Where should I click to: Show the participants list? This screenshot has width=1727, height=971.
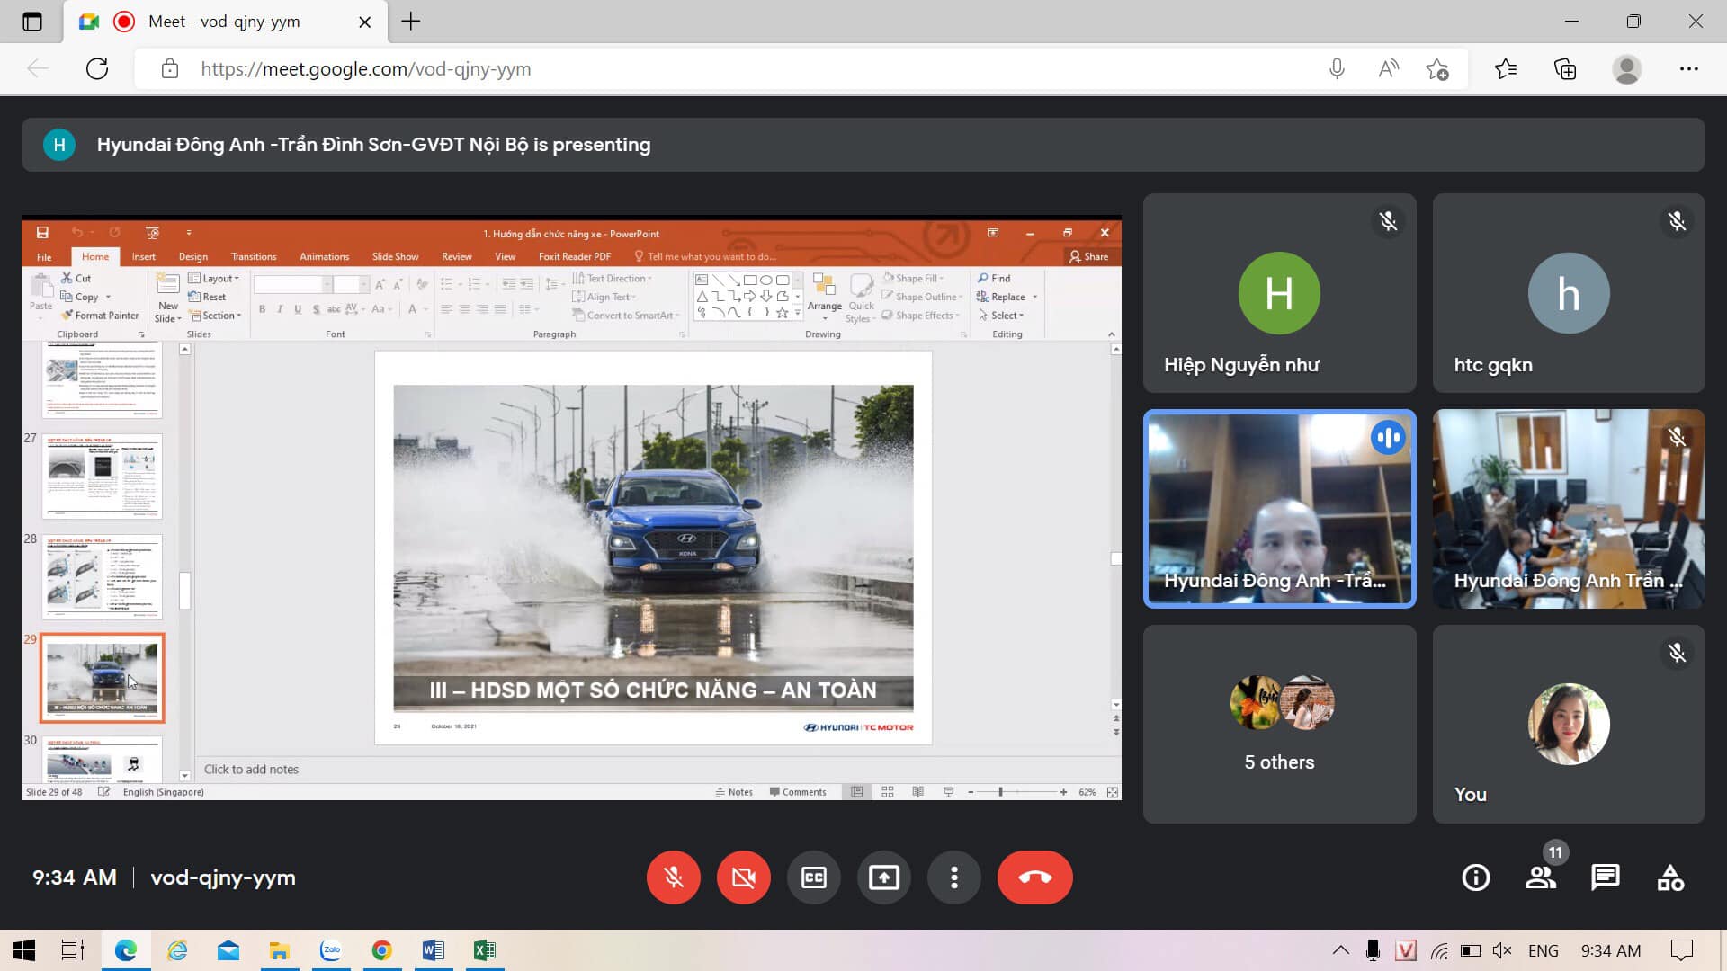coord(1540,877)
